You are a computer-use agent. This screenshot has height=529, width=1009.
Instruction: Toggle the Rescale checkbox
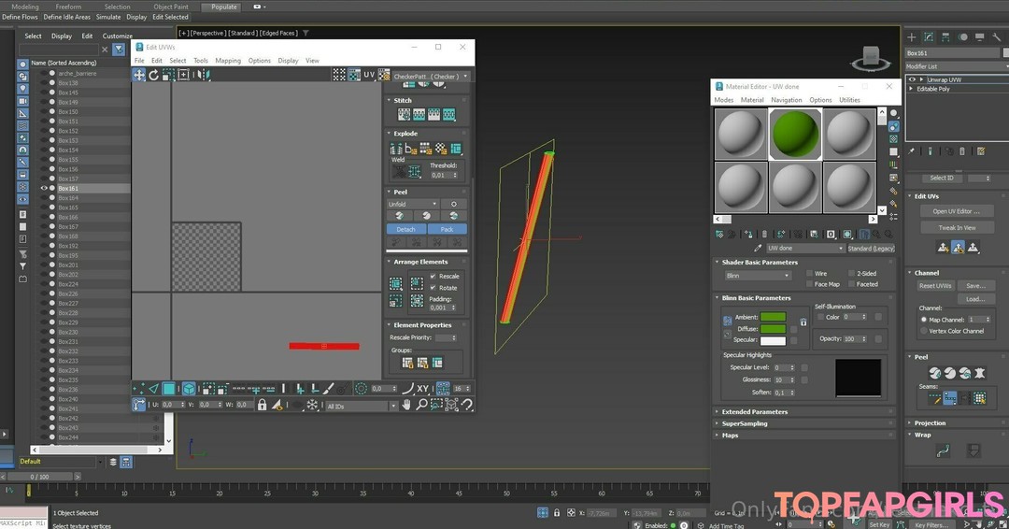(433, 277)
